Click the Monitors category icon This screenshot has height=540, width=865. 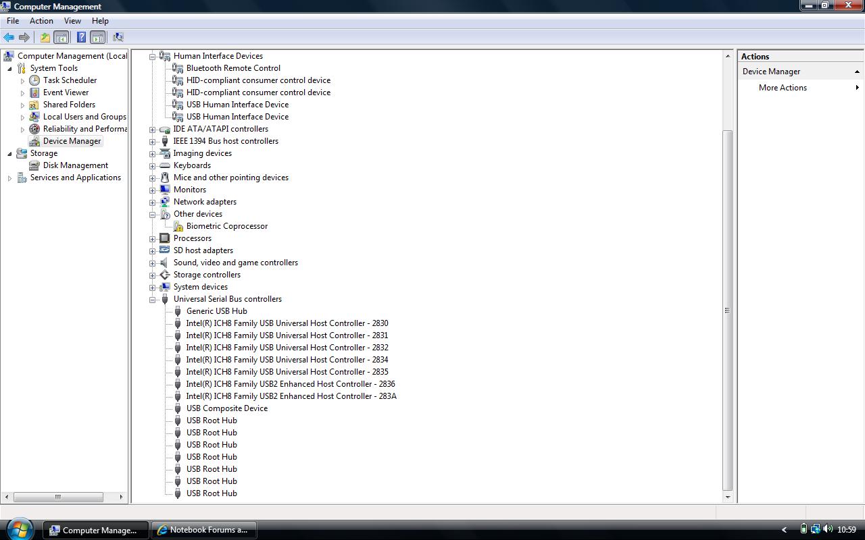pos(165,190)
